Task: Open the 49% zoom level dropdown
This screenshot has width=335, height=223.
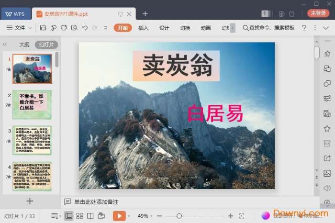Action: (x=145, y=216)
